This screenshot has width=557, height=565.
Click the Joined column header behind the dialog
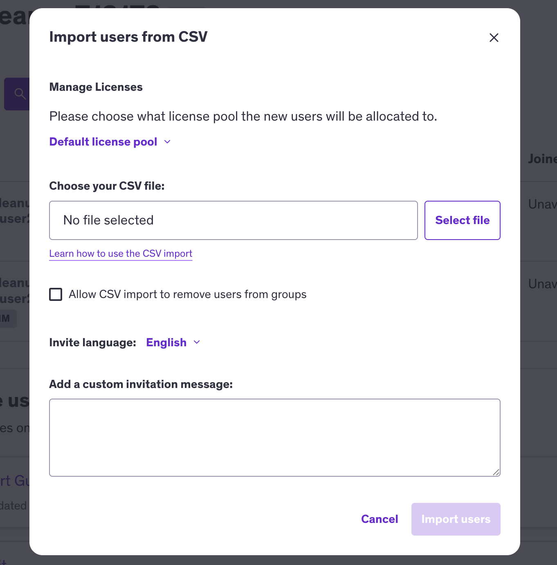coord(542,159)
